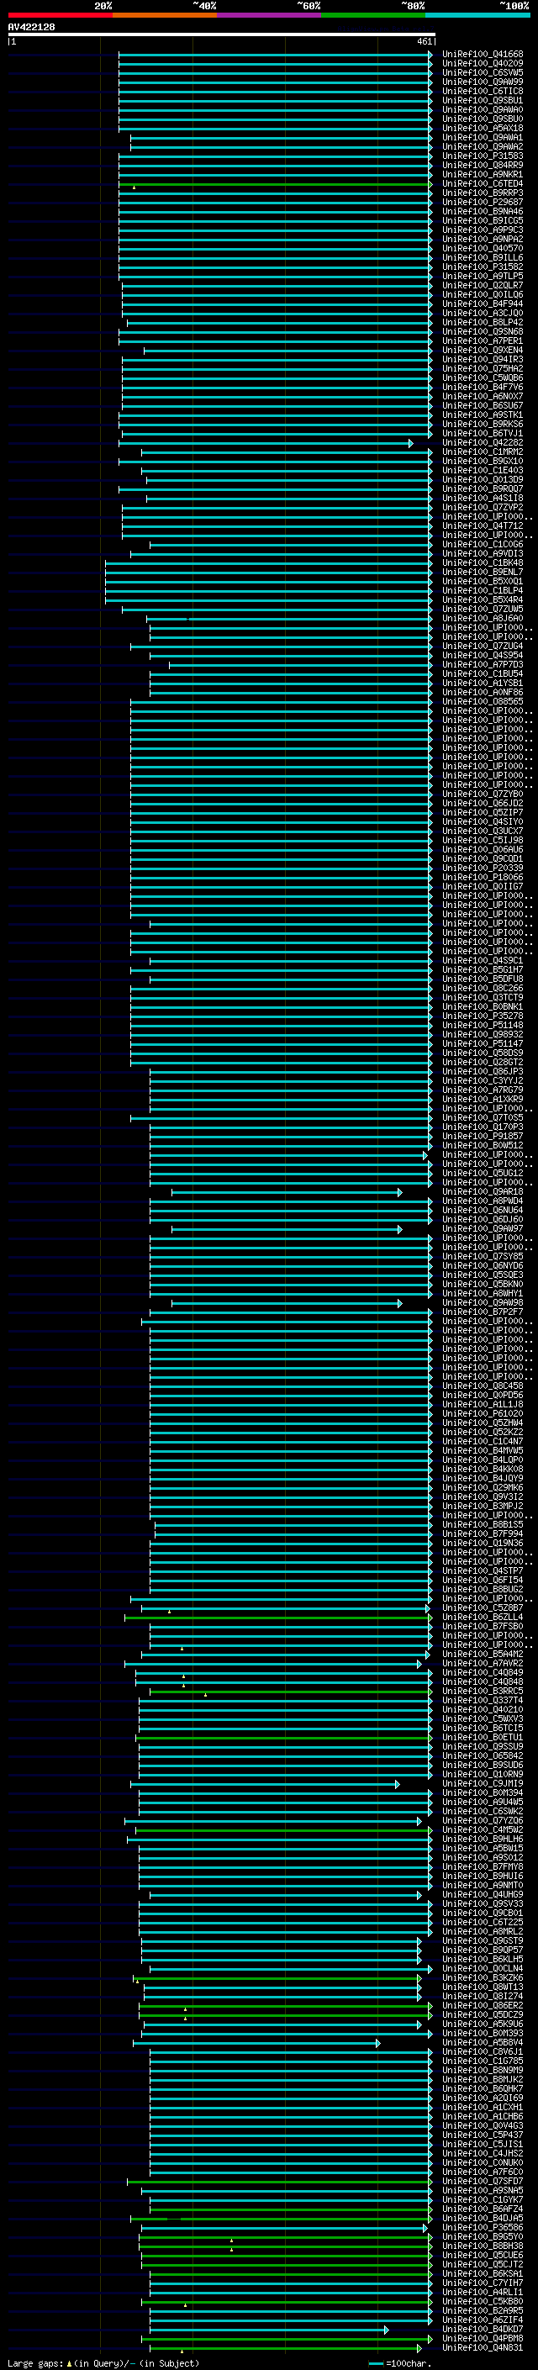Screen dimensions: 538x2370
Task: Open hit UniRef100_A9NKR1
Action: 483,175
